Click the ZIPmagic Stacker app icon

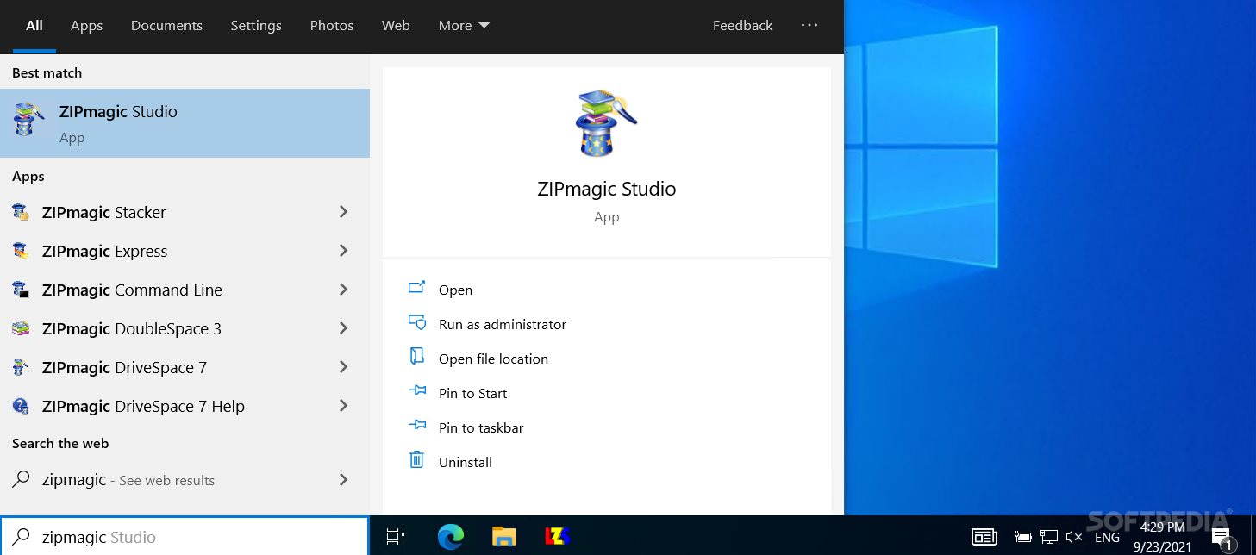(21, 212)
